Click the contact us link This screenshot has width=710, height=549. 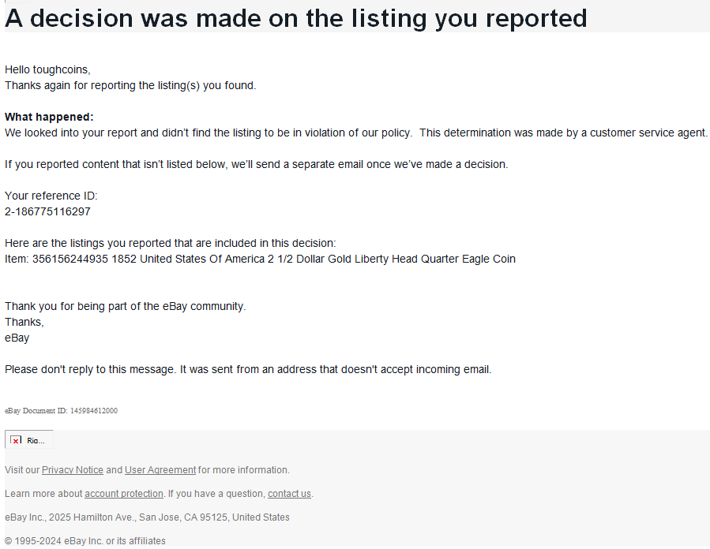pos(289,494)
